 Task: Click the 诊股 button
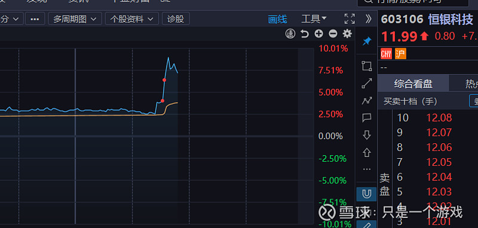[x=176, y=19]
